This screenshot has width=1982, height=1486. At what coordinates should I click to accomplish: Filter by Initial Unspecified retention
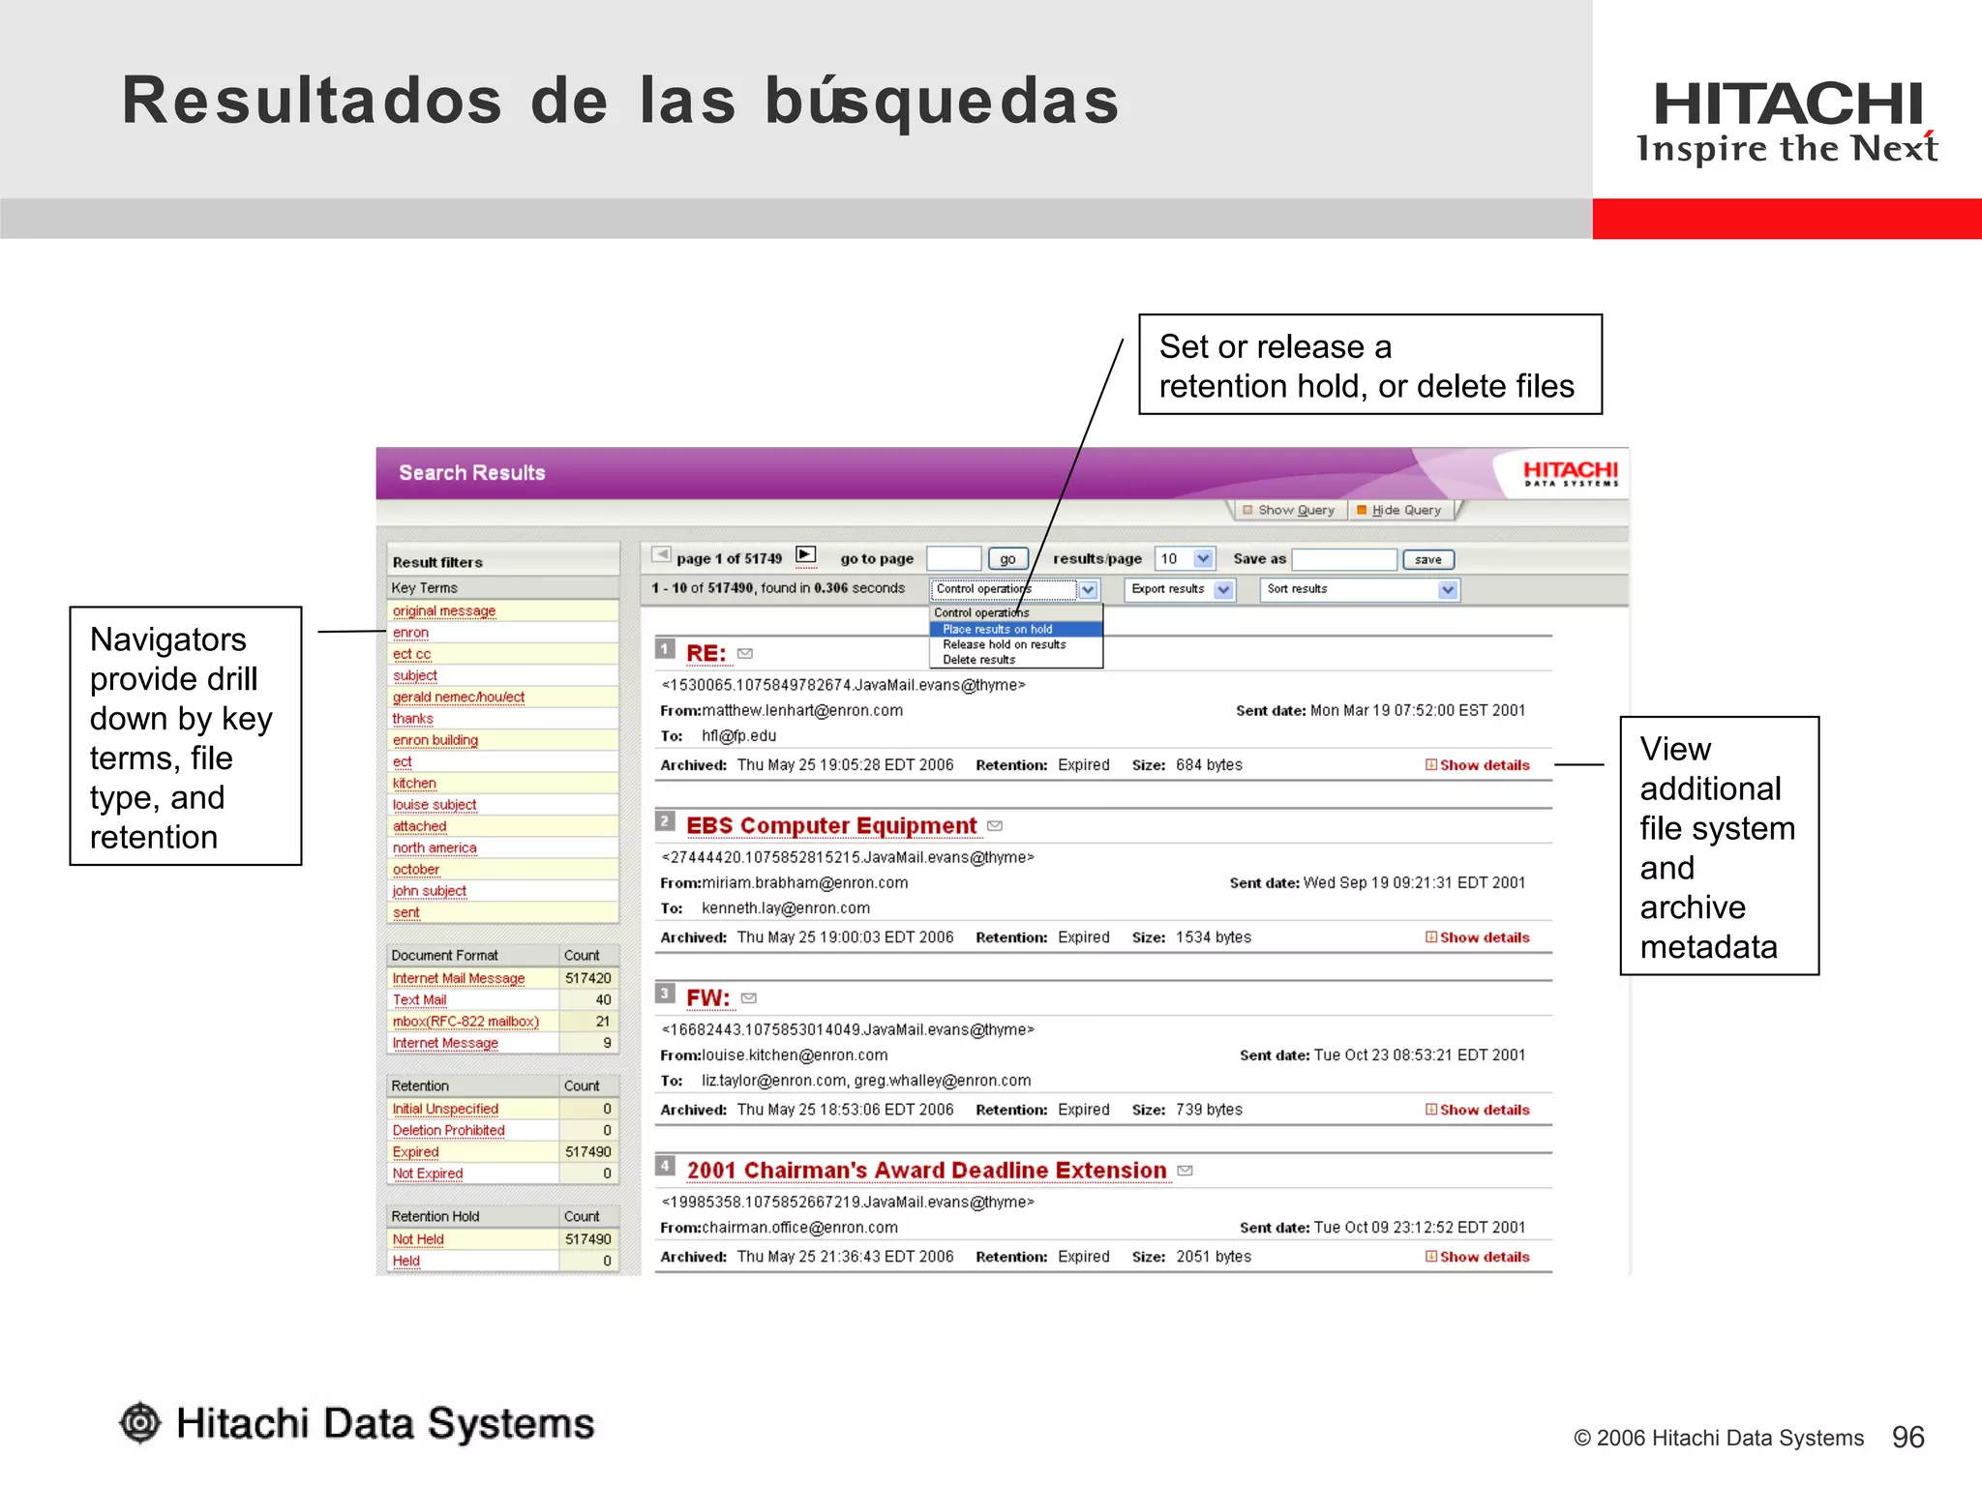pyautogui.click(x=445, y=1110)
